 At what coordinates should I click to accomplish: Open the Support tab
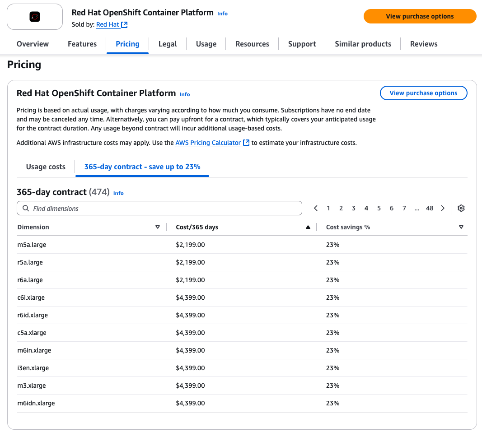pyautogui.click(x=302, y=44)
